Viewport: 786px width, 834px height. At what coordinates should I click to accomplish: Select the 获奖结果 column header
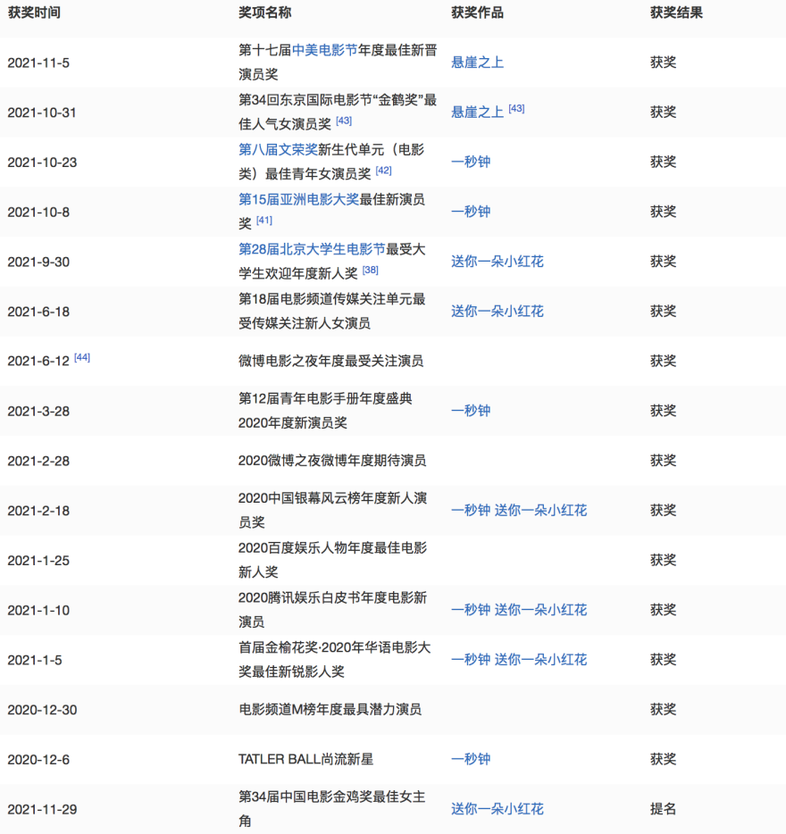click(676, 13)
